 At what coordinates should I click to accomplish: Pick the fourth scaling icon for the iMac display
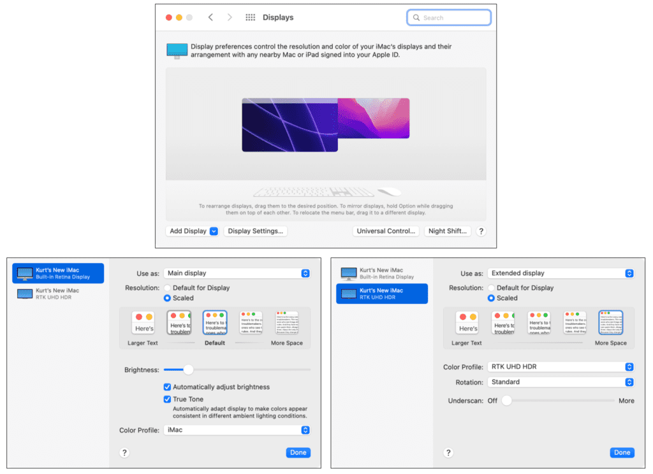click(x=251, y=322)
